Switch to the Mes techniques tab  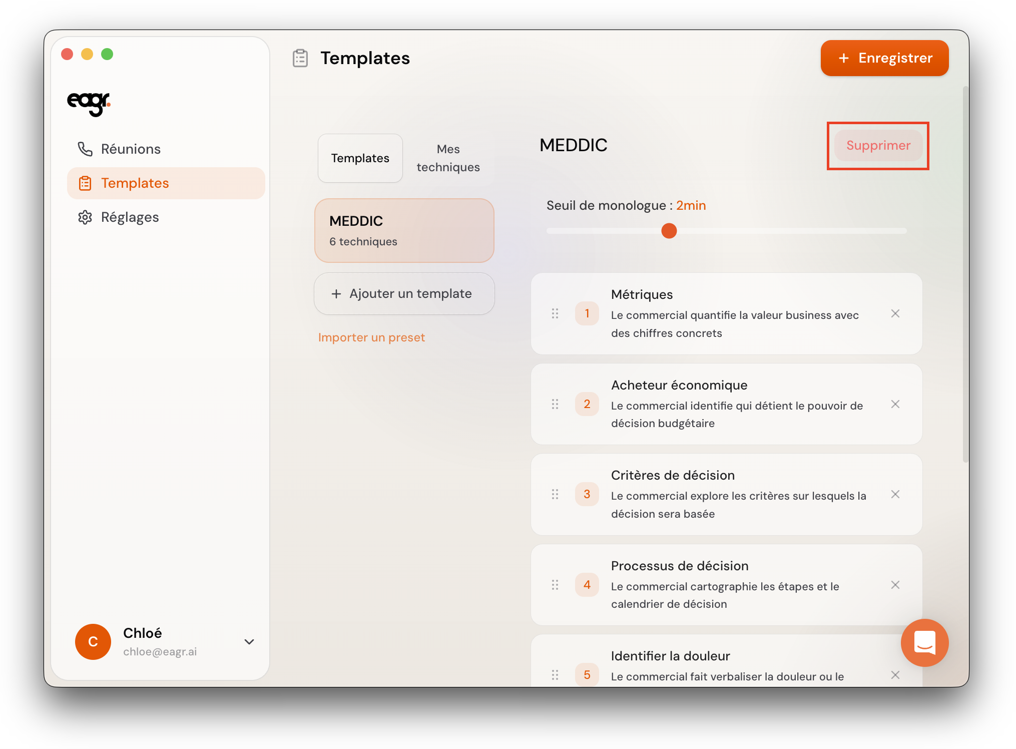point(448,158)
